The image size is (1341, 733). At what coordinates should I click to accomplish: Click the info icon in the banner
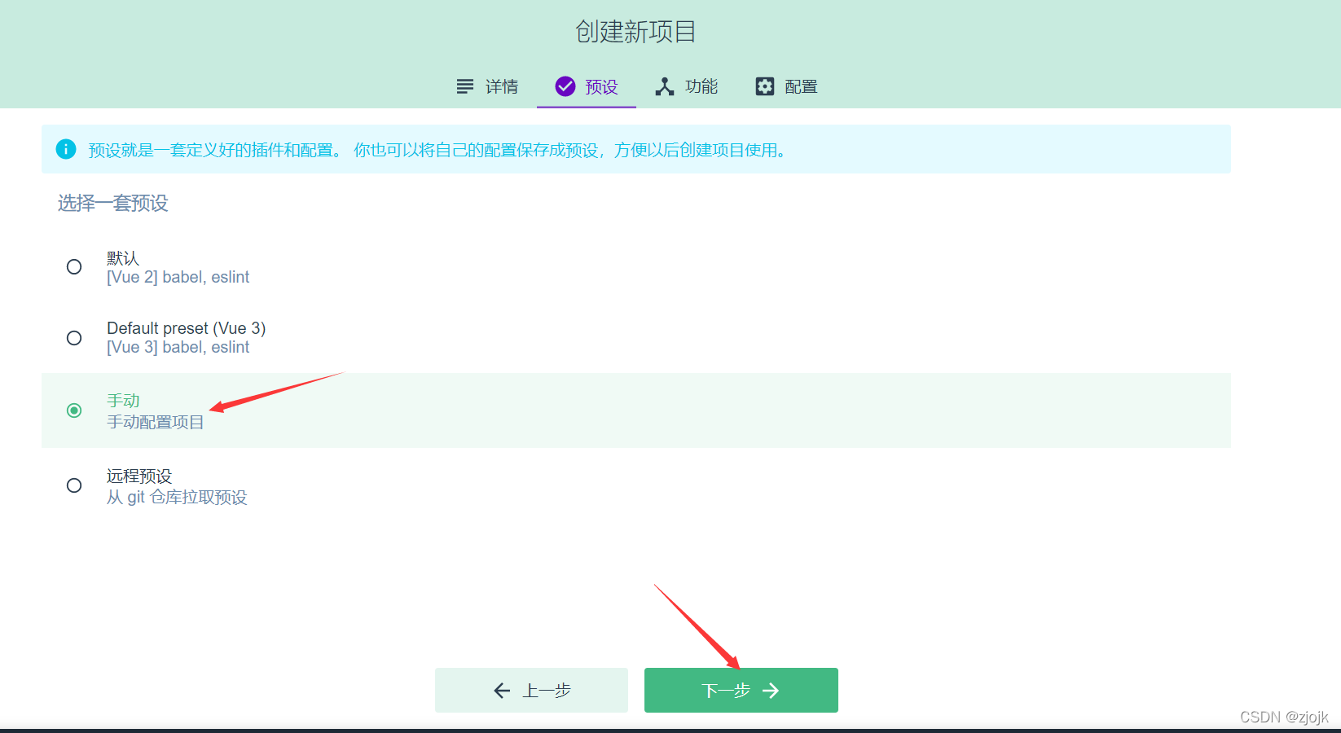pyautogui.click(x=66, y=149)
